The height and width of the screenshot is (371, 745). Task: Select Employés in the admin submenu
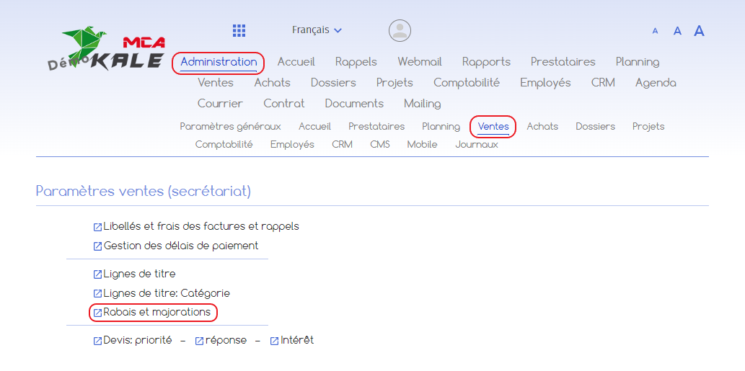[x=292, y=145]
